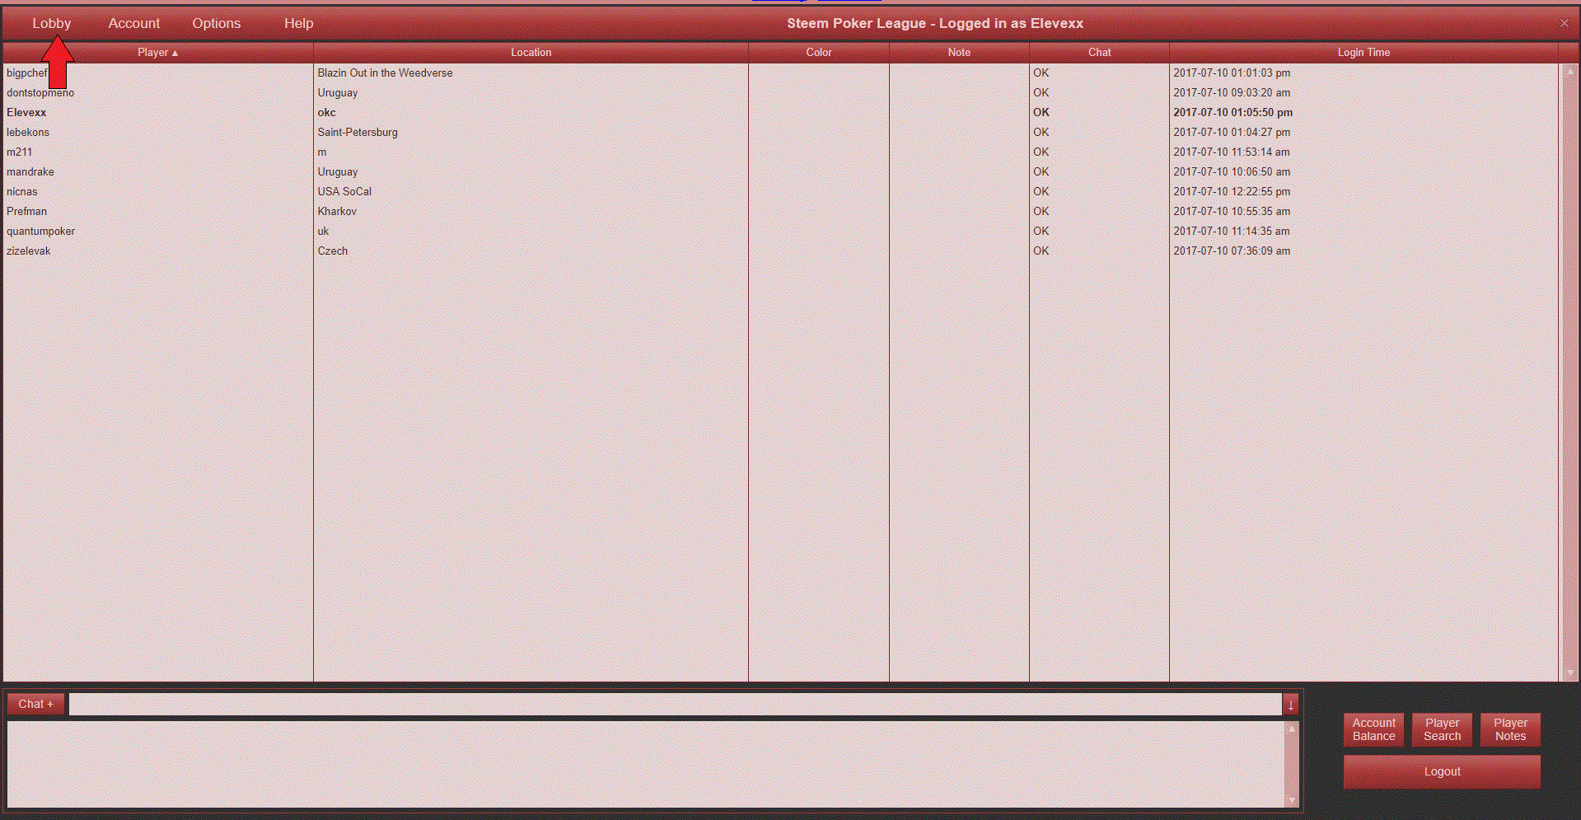Click location okc
This screenshot has width=1581, height=820.
[x=326, y=112]
